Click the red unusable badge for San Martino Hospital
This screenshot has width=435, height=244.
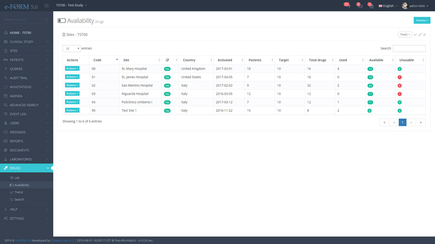pyautogui.click(x=399, y=86)
